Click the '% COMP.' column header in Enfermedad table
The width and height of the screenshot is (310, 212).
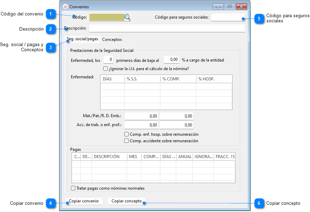[178, 79]
